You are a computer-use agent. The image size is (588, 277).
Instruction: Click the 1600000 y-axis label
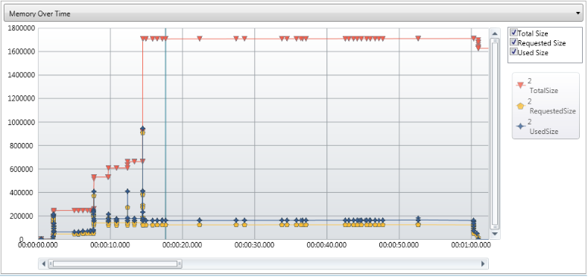click(x=22, y=51)
